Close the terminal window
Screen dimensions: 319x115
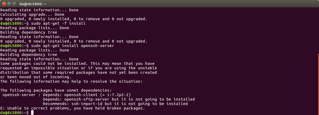(4, 4)
